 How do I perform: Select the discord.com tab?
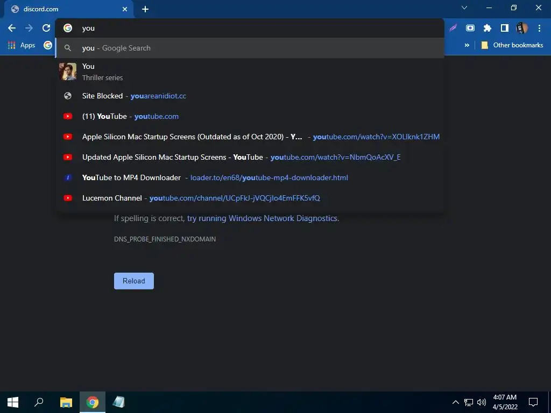click(68, 9)
